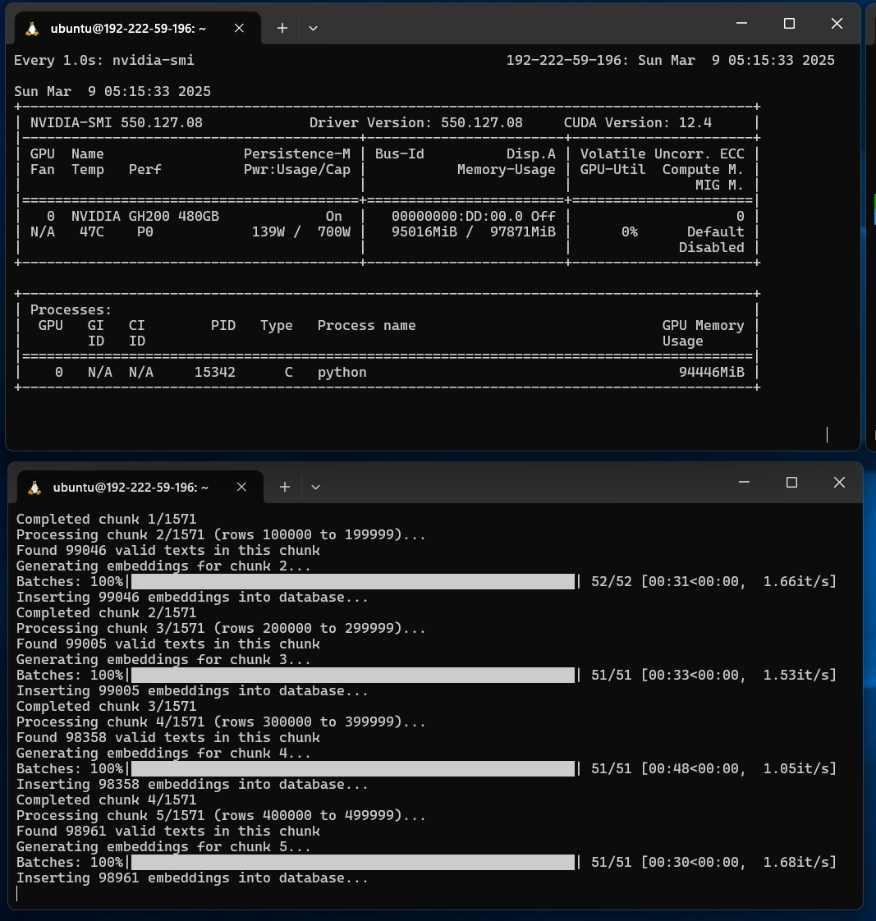The image size is (876, 921).
Task: Click the 'Completed chunk 3/1571' line
Action: 107,707
